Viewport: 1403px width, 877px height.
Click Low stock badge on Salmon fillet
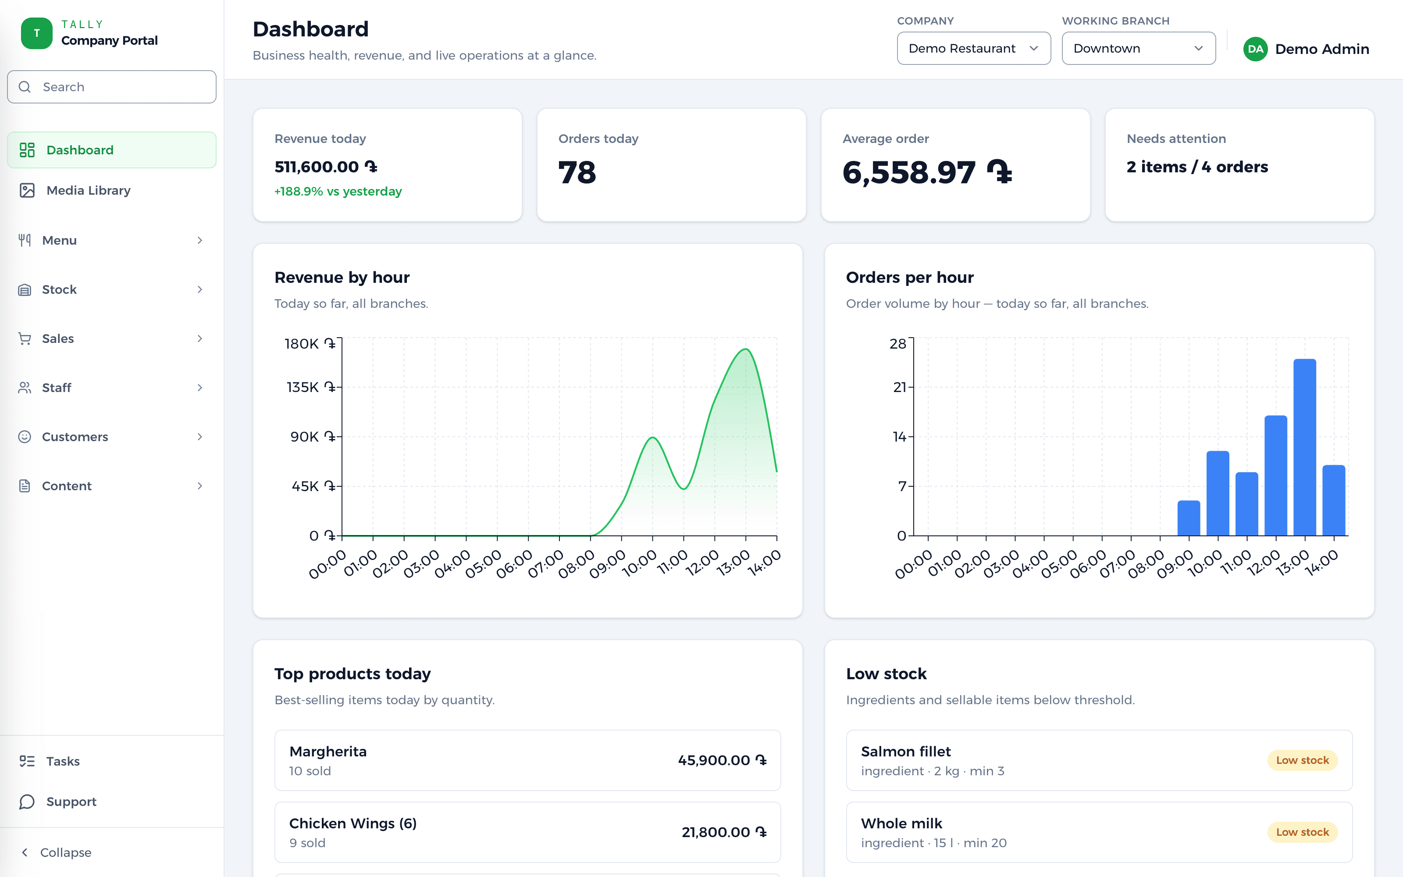pos(1302,760)
